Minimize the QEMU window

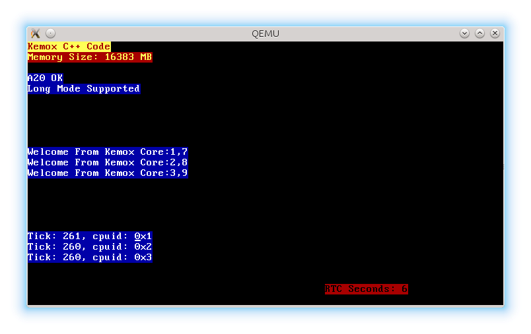coord(465,34)
